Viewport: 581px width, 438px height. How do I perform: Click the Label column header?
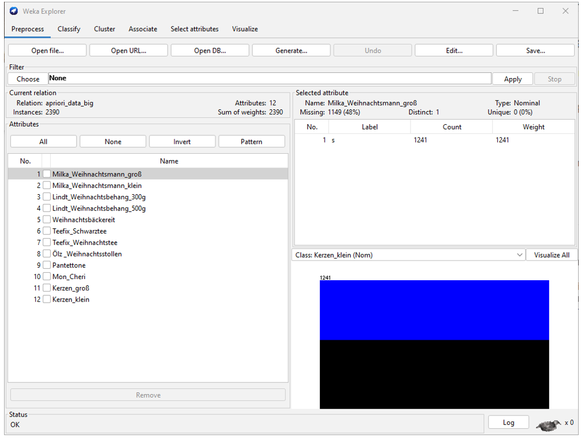click(370, 127)
